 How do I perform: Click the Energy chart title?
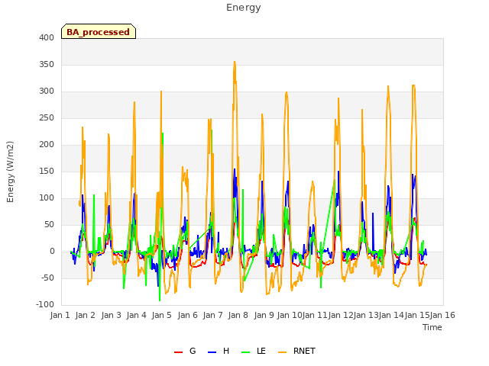point(244,8)
